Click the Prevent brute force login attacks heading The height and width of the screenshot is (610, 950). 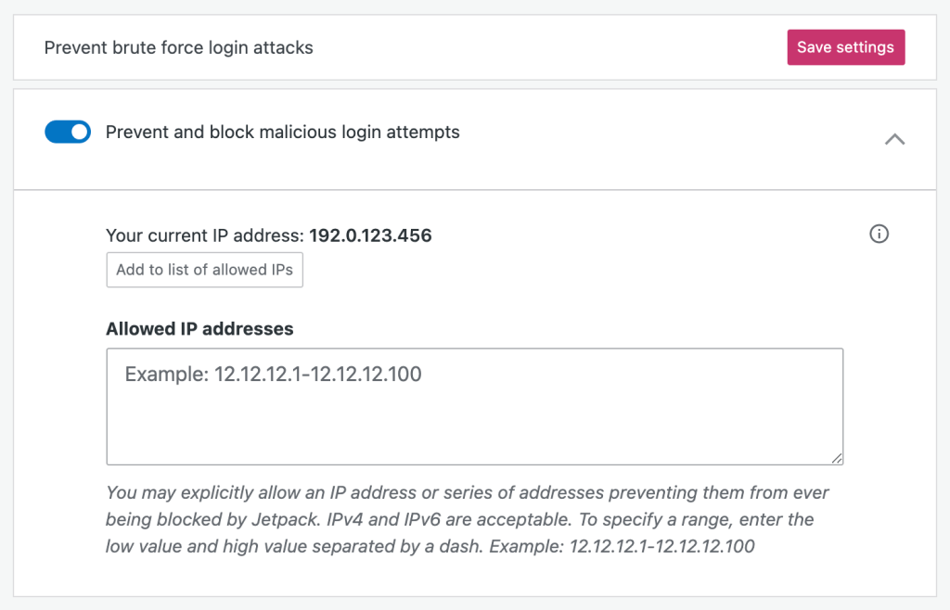(x=178, y=47)
